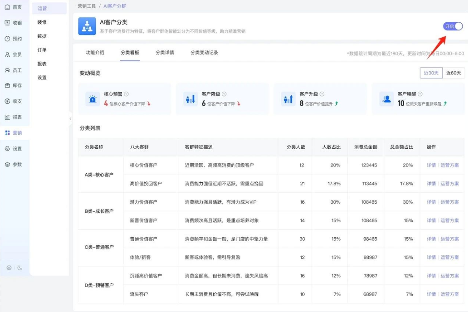Viewport: 468px width, 312px height.
Task: Switch to the 分类详情 tab
Action: click(x=165, y=53)
